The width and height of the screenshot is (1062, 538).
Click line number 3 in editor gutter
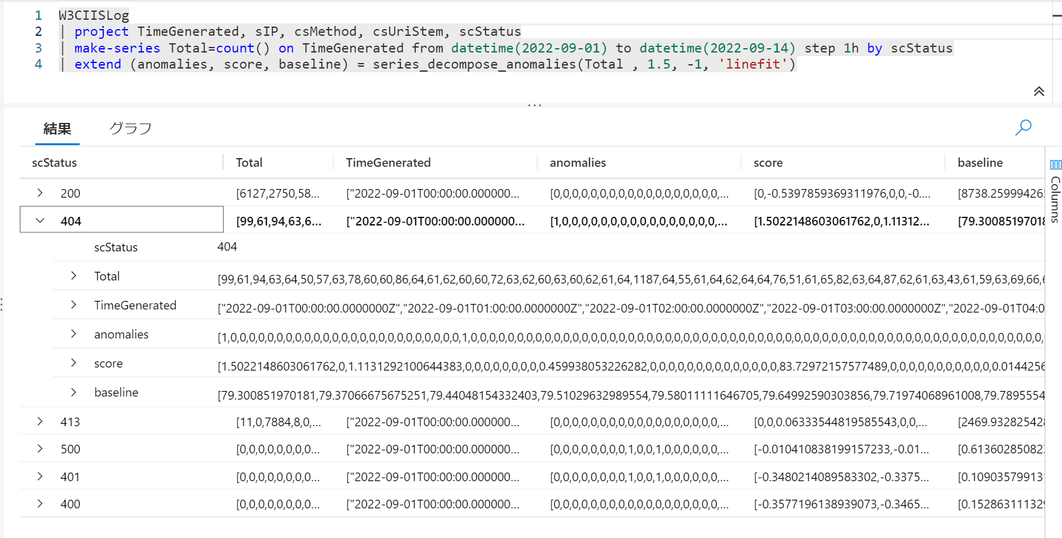pos(38,48)
